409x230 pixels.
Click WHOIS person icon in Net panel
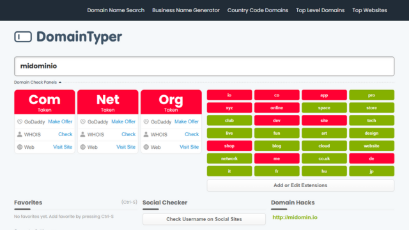point(82,134)
